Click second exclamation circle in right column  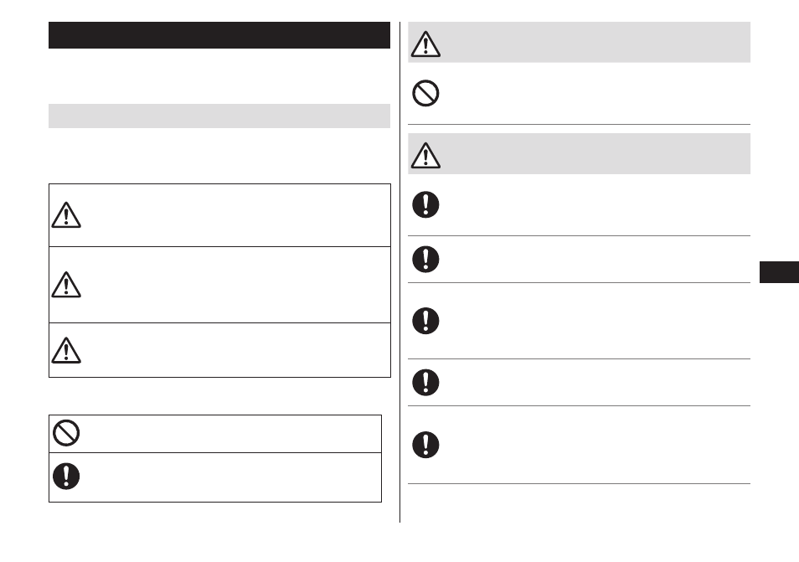[x=425, y=260]
